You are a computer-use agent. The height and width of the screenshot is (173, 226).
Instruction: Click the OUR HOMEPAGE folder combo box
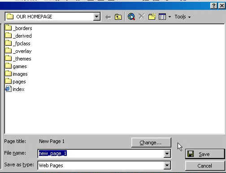pyautogui.click(x=52, y=17)
